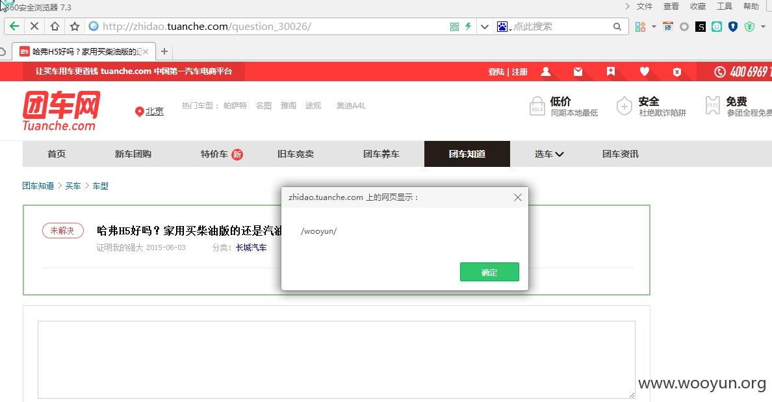The height and width of the screenshot is (402, 772).
Task: Click the 安全 shield icon
Action: 624,107
